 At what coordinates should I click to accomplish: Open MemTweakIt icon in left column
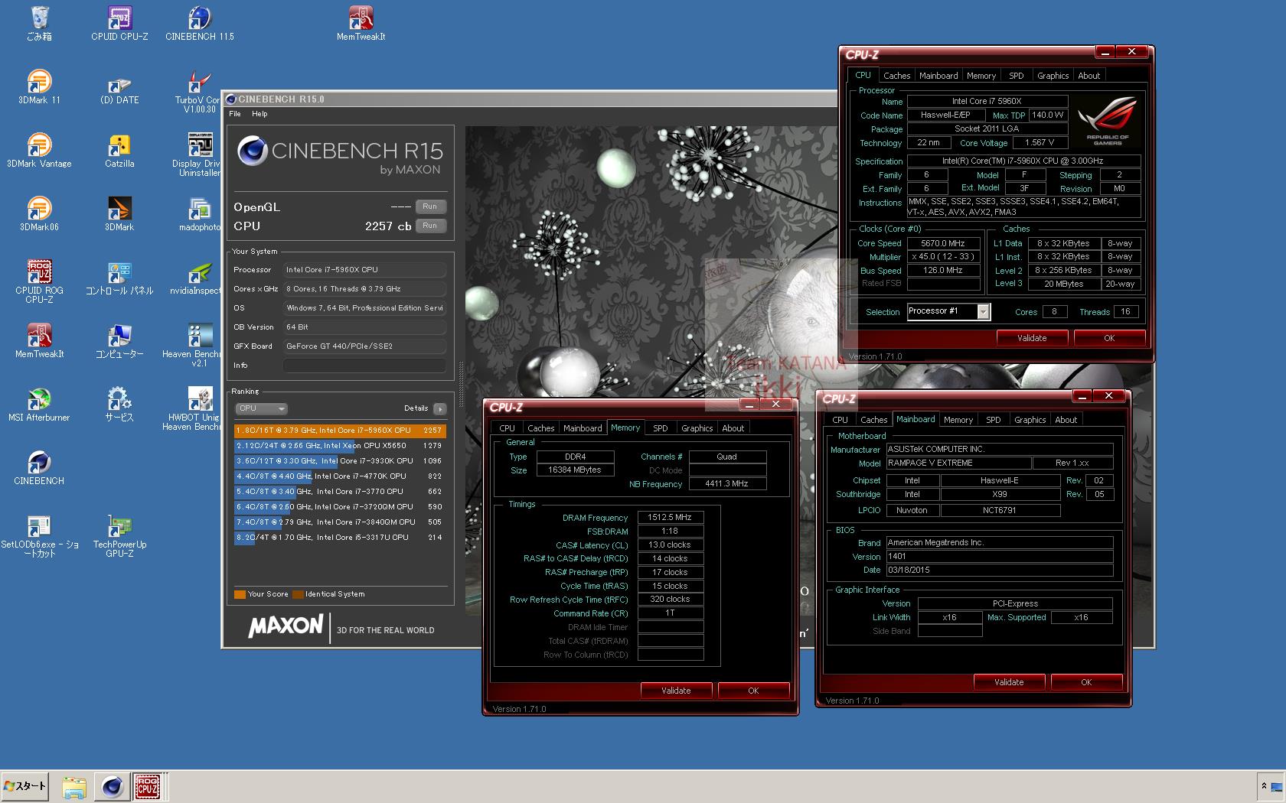pyautogui.click(x=39, y=340)
